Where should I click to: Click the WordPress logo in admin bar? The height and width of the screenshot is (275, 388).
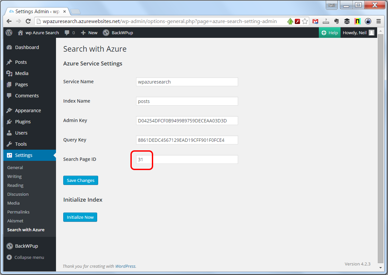pos(9,33)
